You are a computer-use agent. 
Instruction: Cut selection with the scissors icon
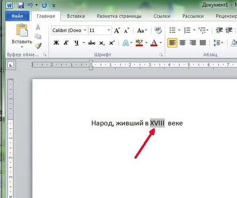click(38, 27)
